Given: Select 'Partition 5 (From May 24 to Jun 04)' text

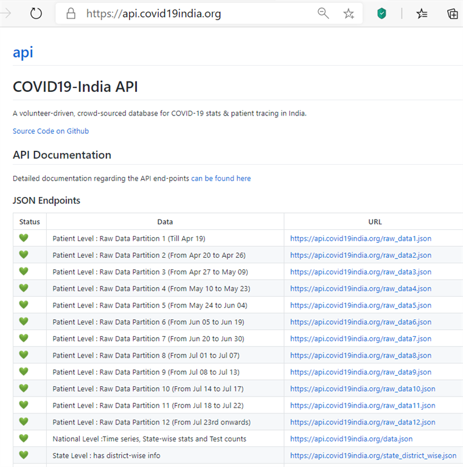Looking at the screenshot, I should (190, 305).
